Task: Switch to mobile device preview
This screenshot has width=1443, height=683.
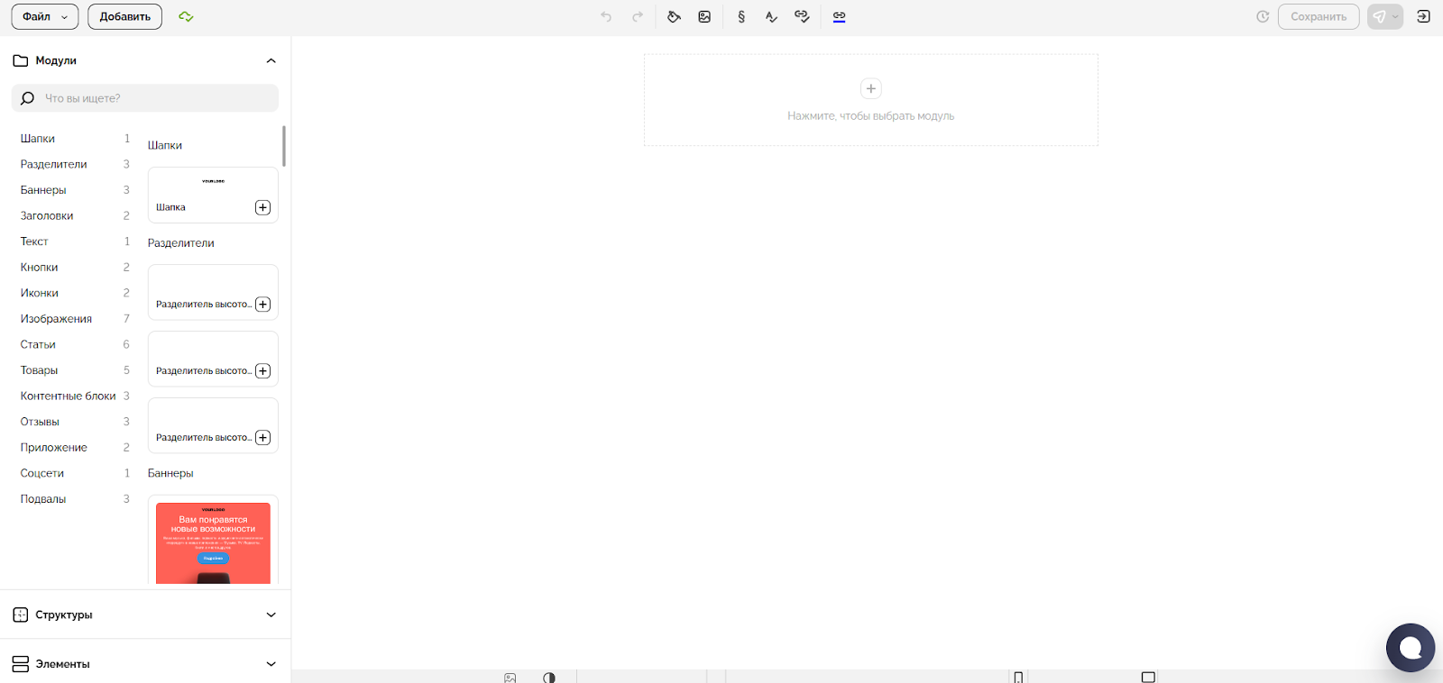Action: coord(1018,677)
